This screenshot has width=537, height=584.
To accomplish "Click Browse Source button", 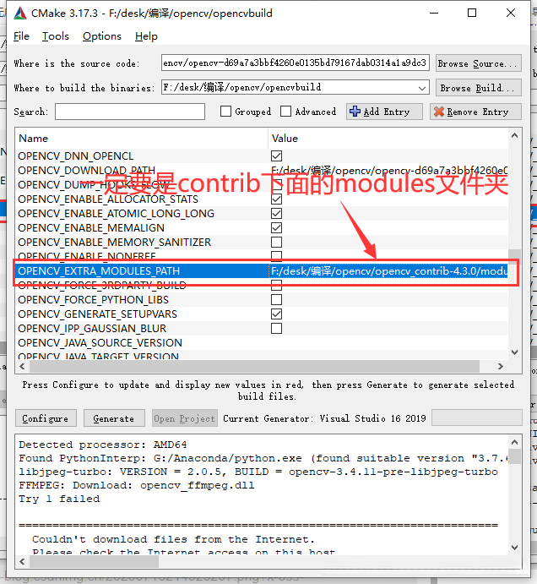I will (x=478, y=63).
